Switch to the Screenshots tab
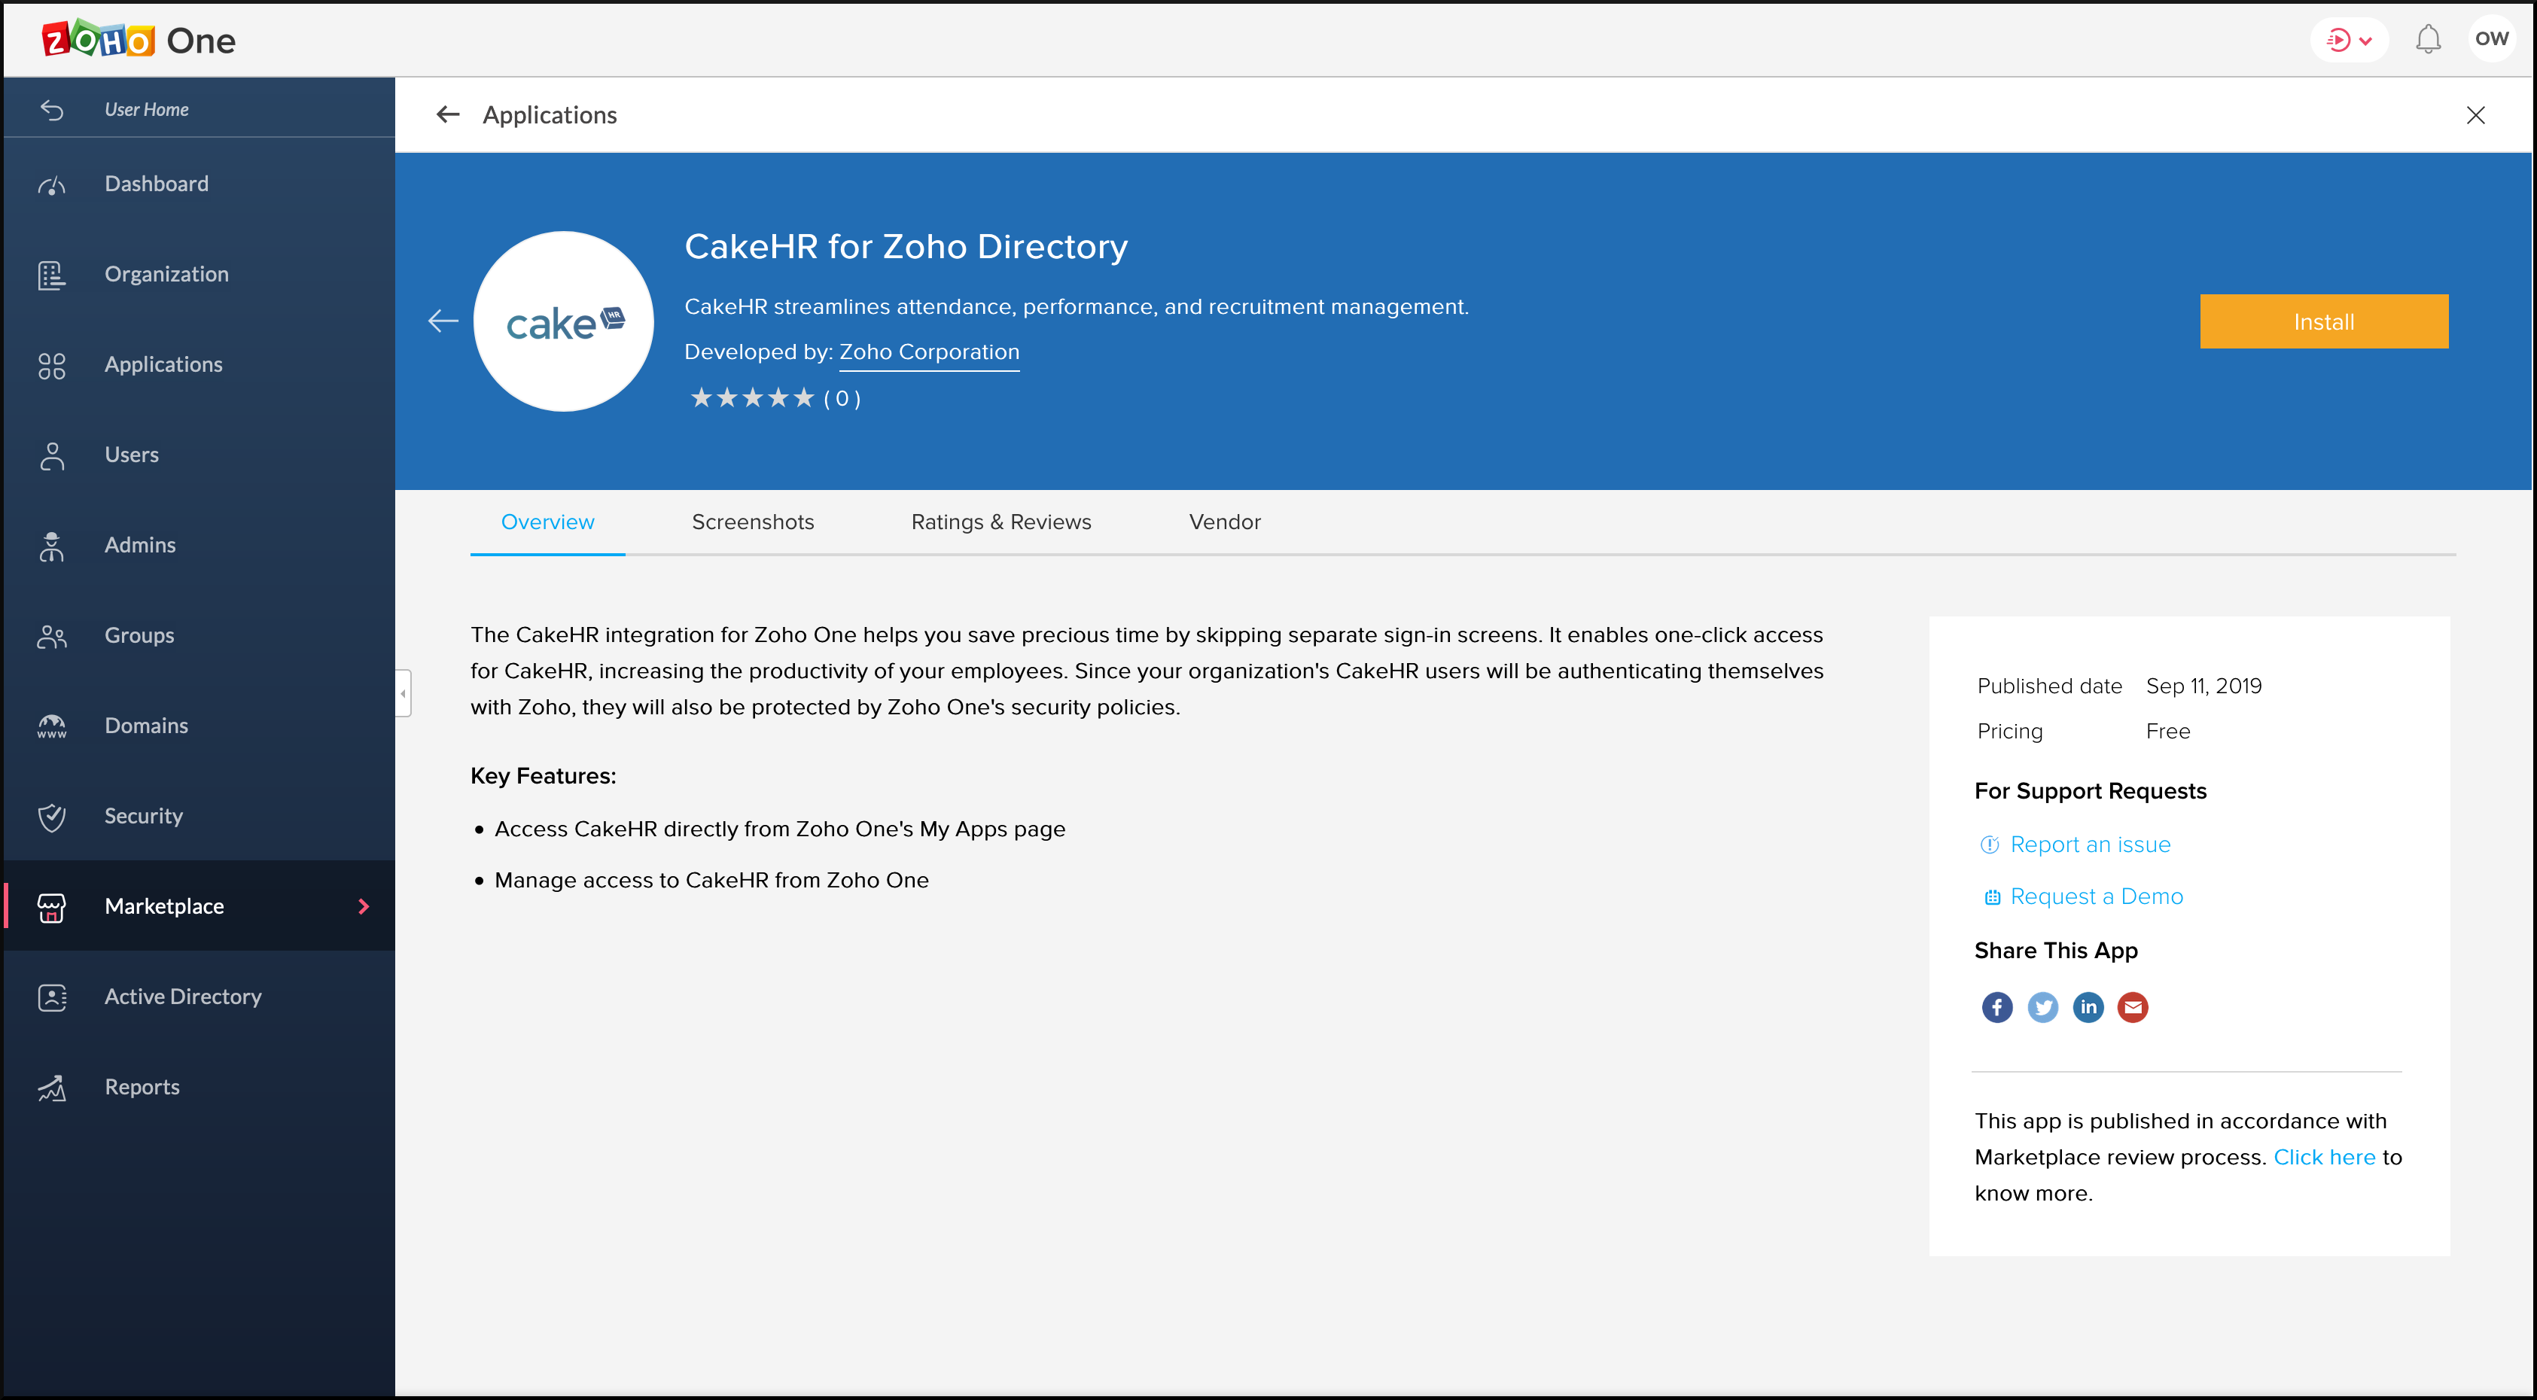 (752, 522)
